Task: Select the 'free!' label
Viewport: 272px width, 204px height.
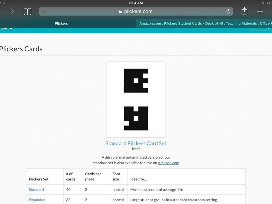Action: pos(136,149)
